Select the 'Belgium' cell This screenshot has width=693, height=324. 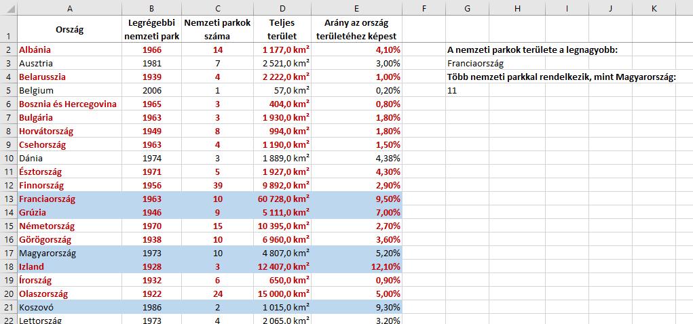pos(70,91)
